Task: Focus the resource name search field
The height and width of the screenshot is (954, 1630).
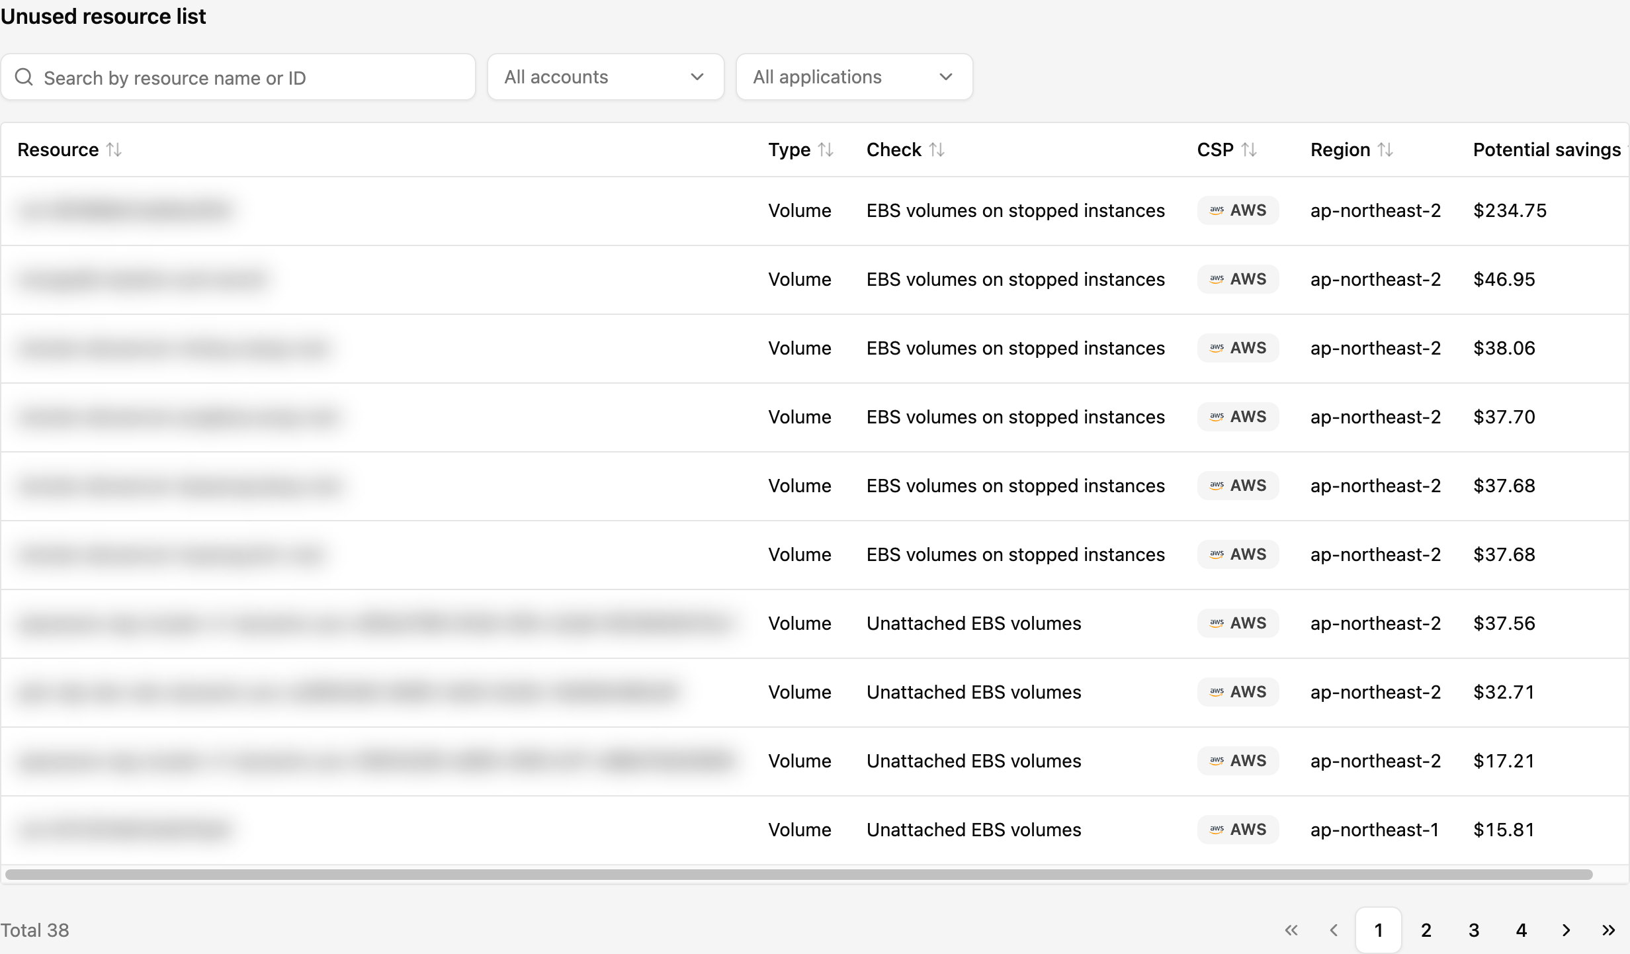Action: point(238,77)
